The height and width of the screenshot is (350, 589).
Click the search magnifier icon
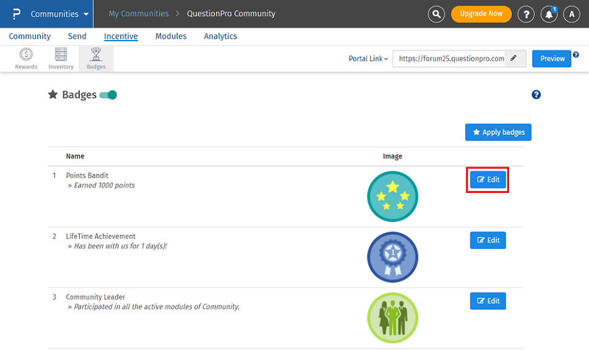click(437, 14)
